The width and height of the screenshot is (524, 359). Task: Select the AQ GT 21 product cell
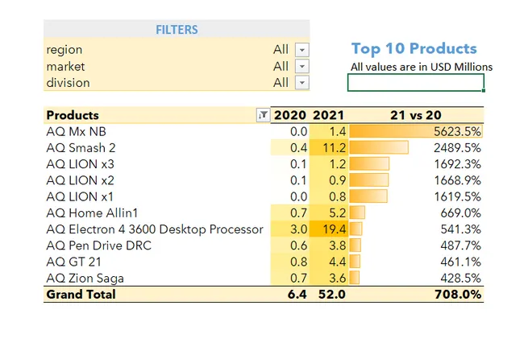[x=157, y=262]
